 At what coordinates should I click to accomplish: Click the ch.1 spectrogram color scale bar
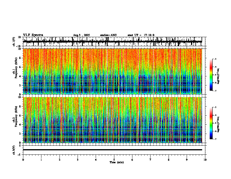click(x=211, y=75)
